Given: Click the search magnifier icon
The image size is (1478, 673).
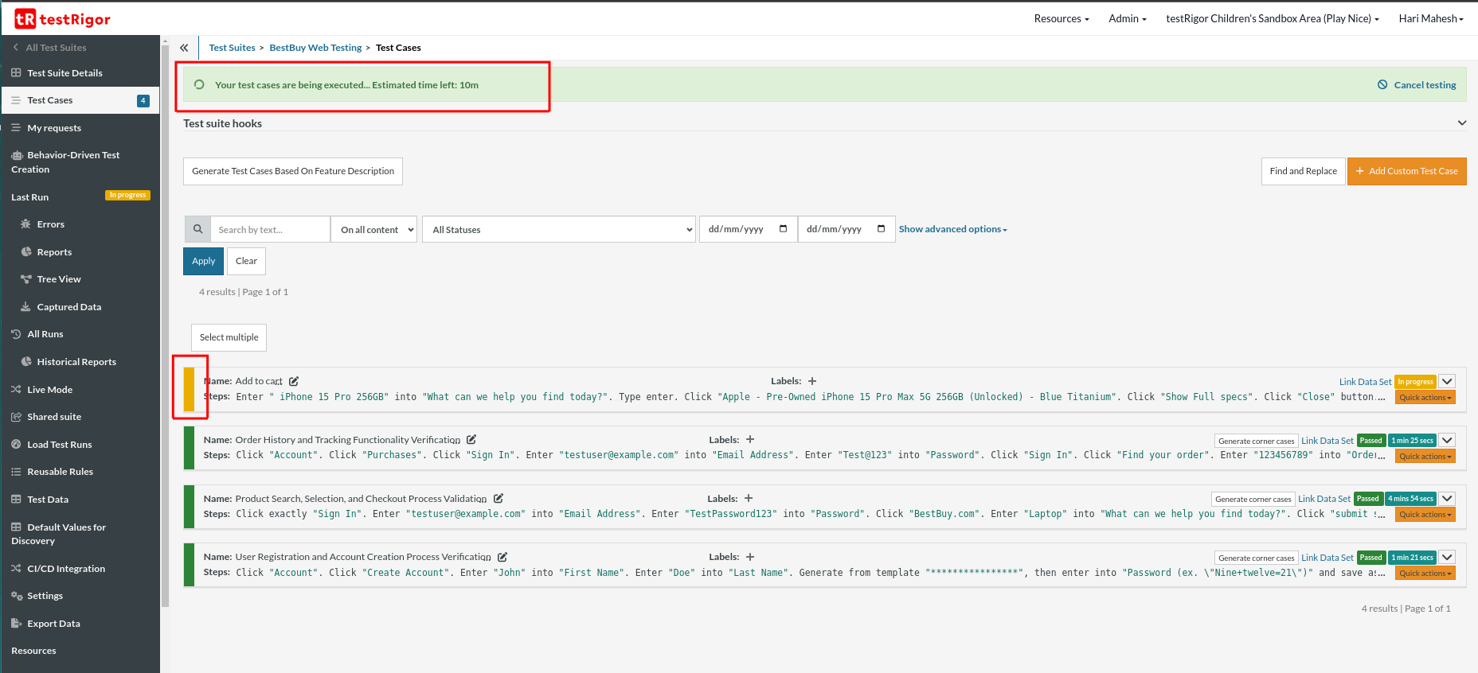Looking at the screenshot, I should coord(197,229).
